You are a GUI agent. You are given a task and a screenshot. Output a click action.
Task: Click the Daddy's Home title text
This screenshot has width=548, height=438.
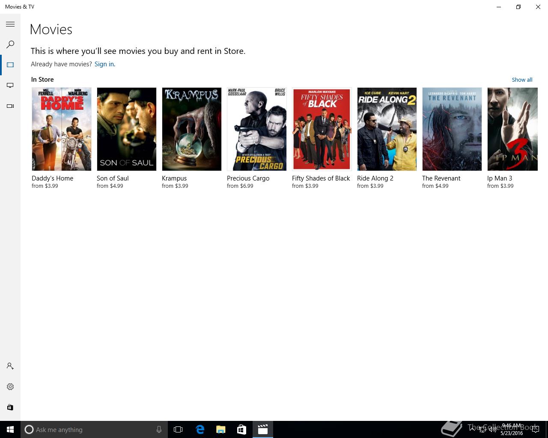[x=52, y=178]
